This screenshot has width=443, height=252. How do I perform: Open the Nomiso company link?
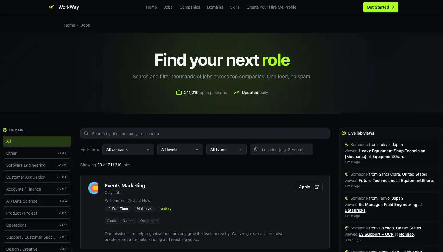point(406,234)
